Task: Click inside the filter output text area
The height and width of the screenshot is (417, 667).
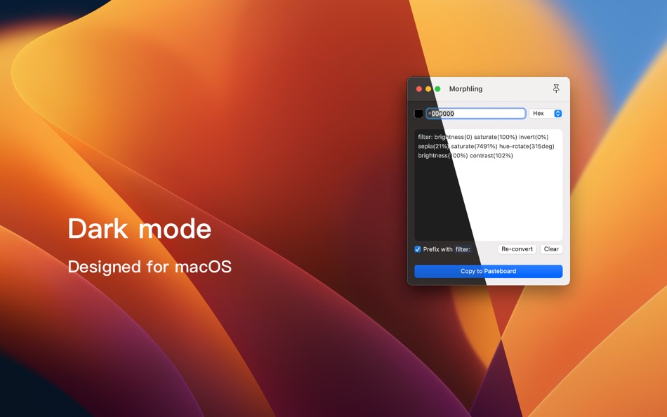Action: tap(489, 185)
